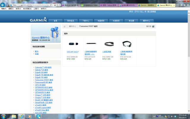Click the Dakota 20 sidebar link
Image resolution: width=190 pixels, height=119 pixels.
[x=42, y=70]
